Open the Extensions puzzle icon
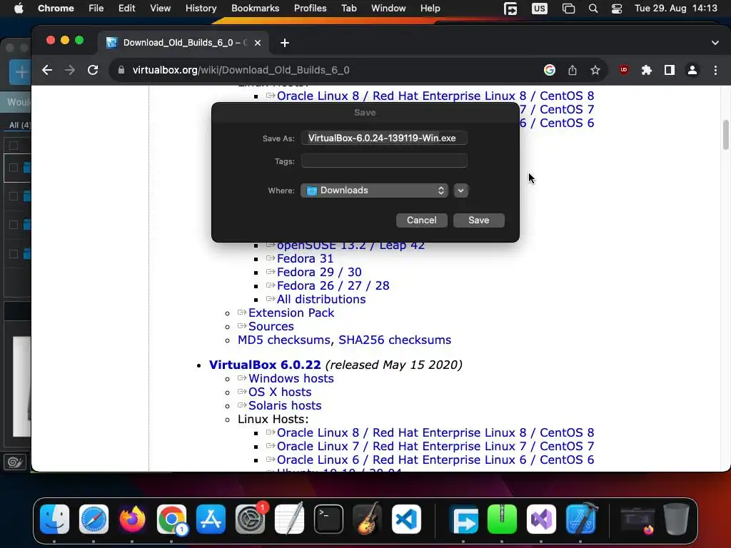This screenshot has width=731, height=548. click(647, 70)
